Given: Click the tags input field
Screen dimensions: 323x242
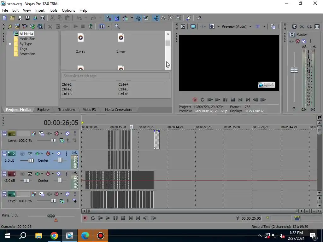Looking at the screenshot, I should pos(115,76).
